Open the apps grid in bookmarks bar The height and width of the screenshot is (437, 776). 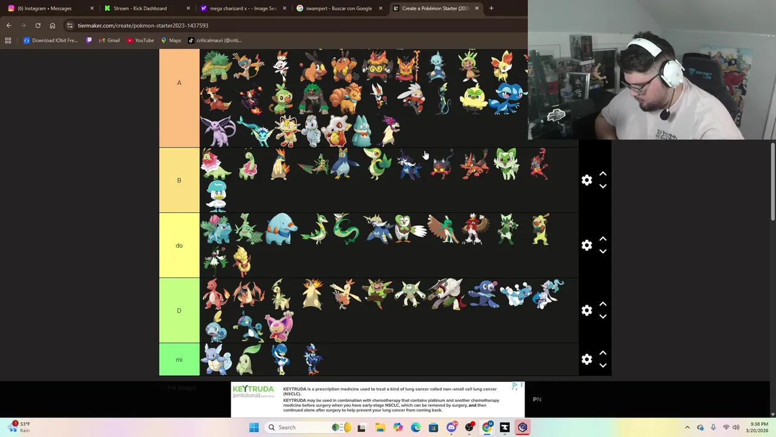point(8,41)
